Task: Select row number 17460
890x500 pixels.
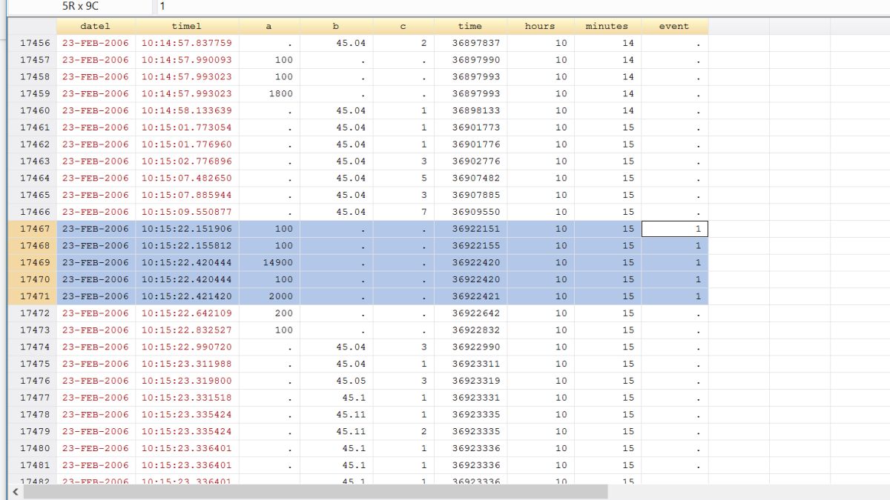Action: 31,110
